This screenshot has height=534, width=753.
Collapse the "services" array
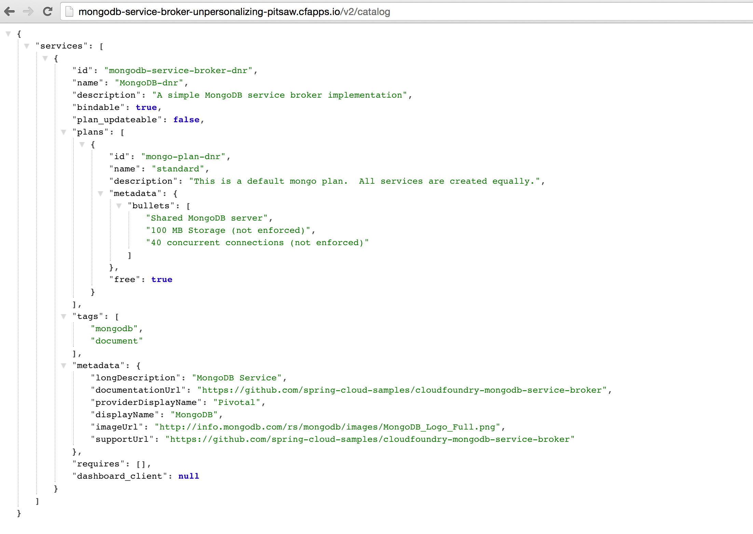point(27,46)
